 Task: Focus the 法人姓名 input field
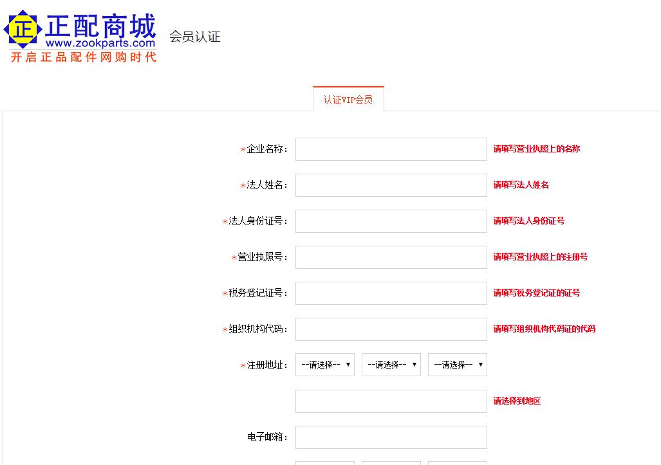pos(391,185)
